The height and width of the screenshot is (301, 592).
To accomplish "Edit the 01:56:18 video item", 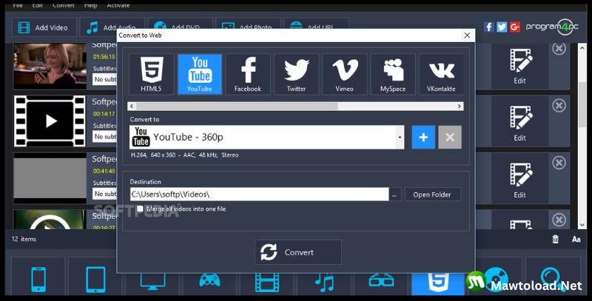I will coord(520,67).
